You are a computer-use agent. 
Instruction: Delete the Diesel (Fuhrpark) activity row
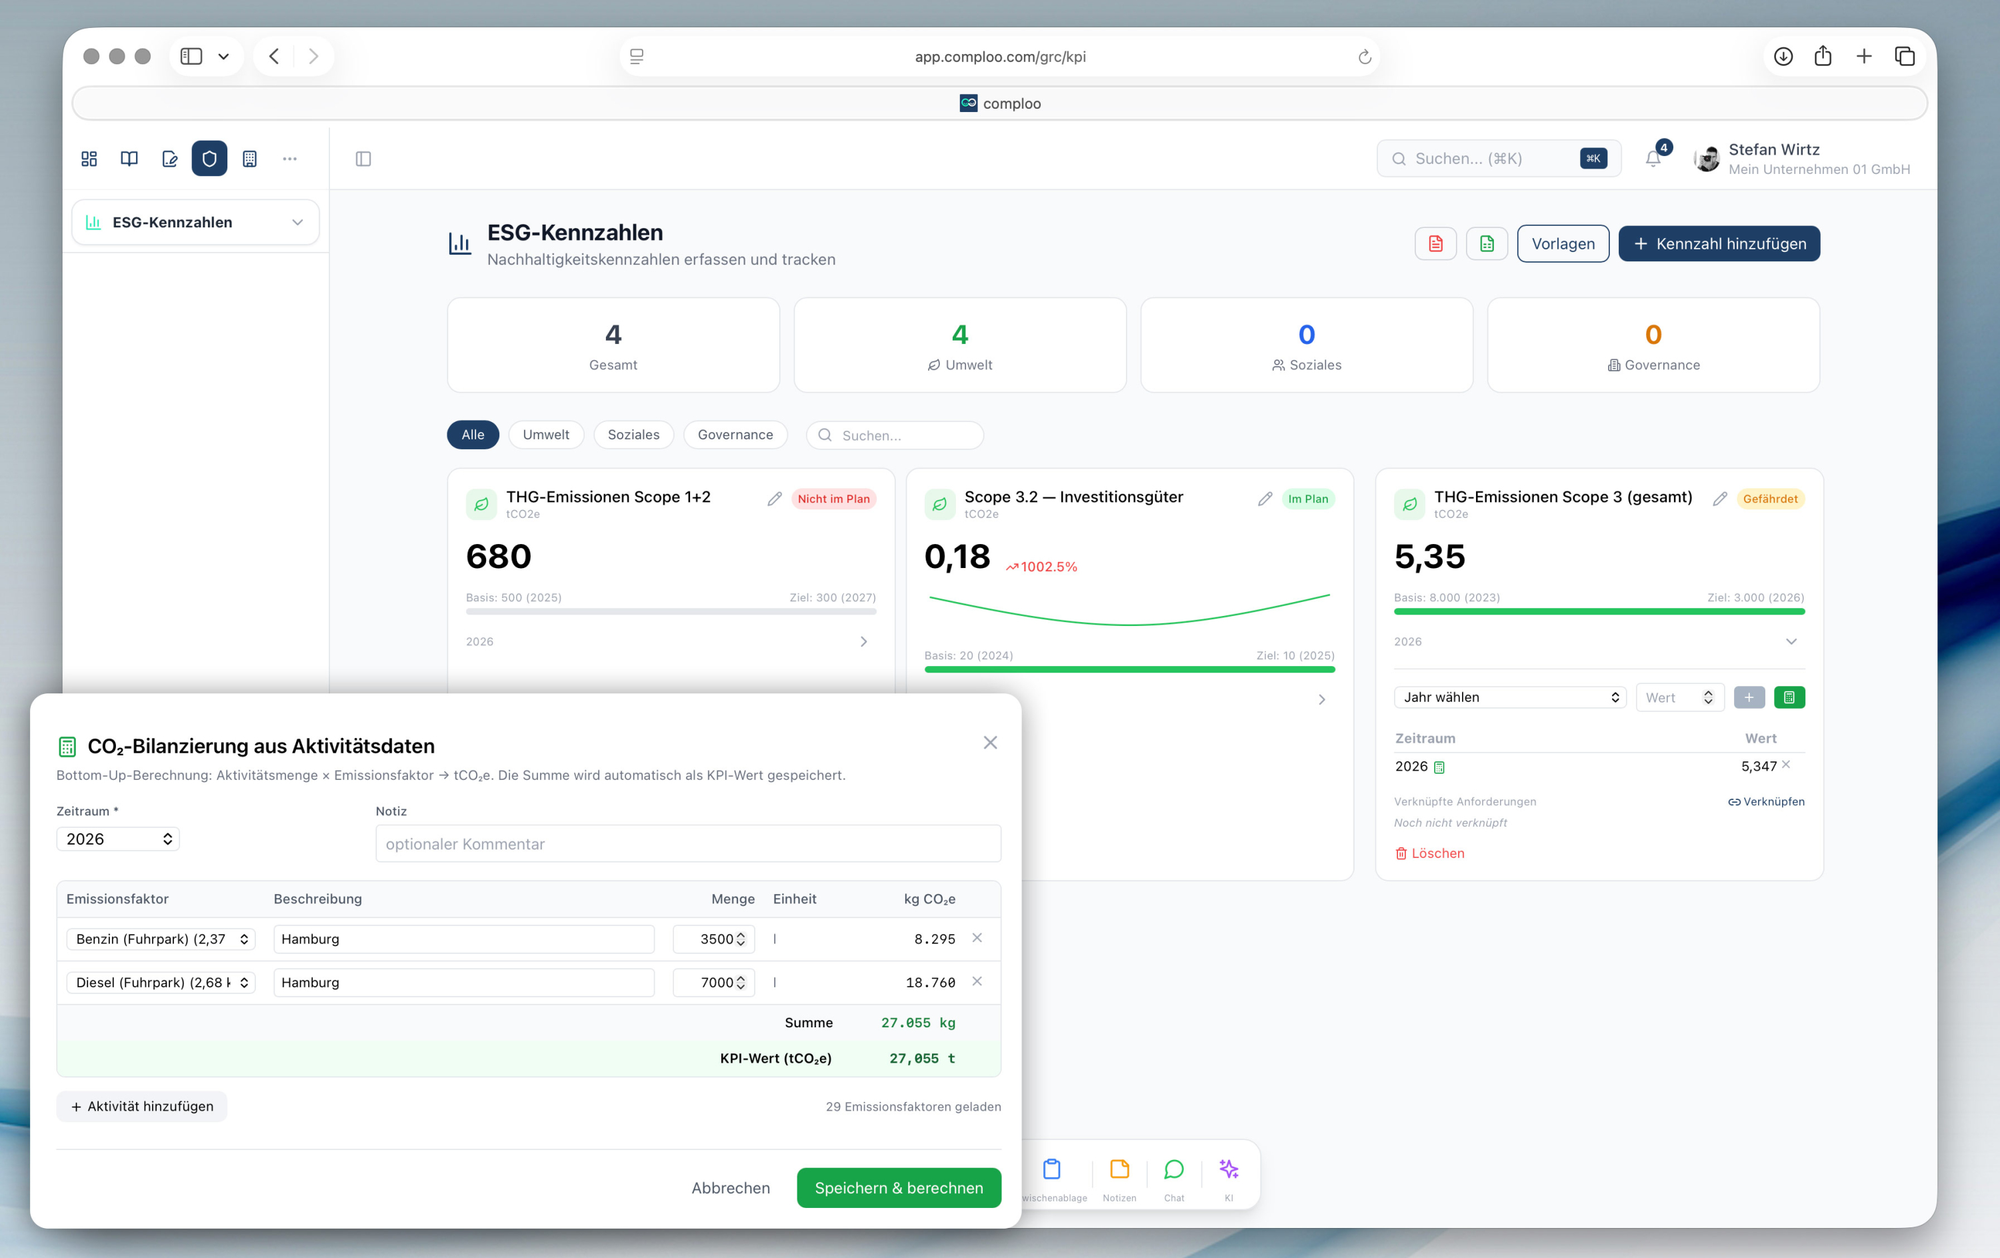(977, 981)
